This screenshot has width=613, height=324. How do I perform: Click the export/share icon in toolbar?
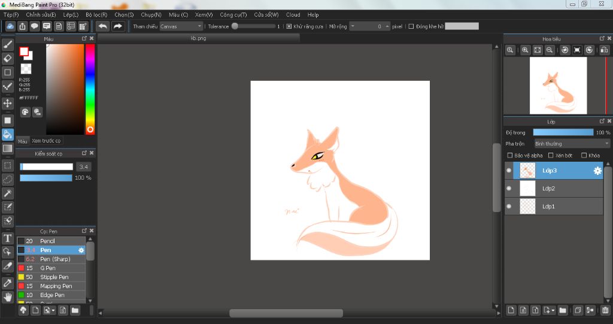tap(22, 26)
